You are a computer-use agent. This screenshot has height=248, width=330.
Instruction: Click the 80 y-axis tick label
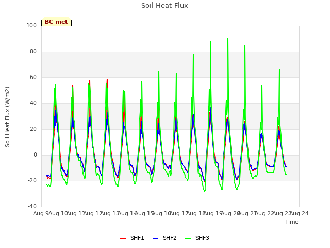pos(33,52)
